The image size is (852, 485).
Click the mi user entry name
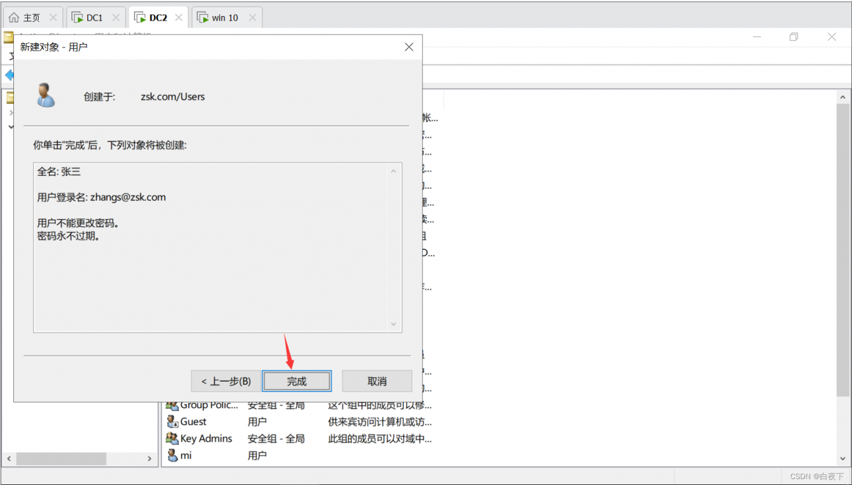(x=186, y=456)
